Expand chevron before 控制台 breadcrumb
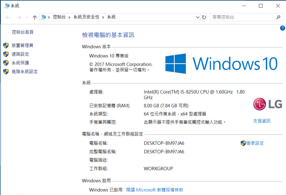The image size is (286, 195). pos(49,17)
